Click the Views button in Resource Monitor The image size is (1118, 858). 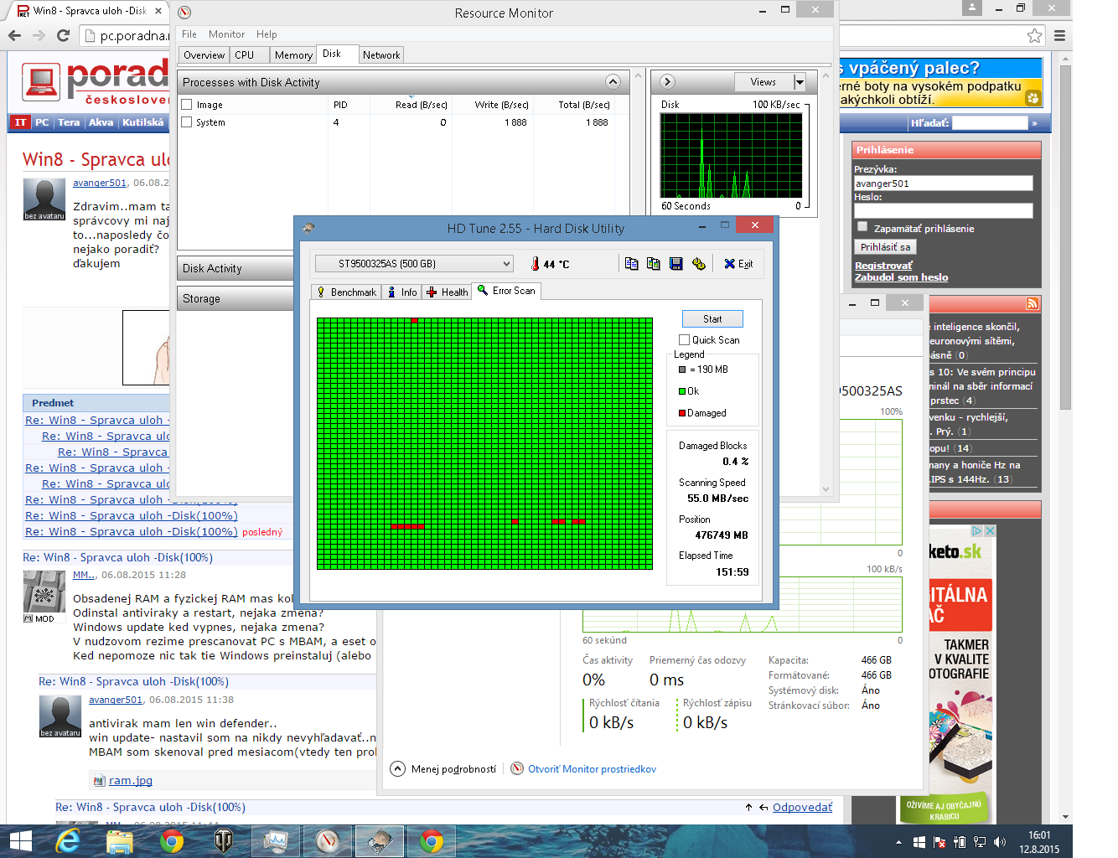tap(763, 82)
